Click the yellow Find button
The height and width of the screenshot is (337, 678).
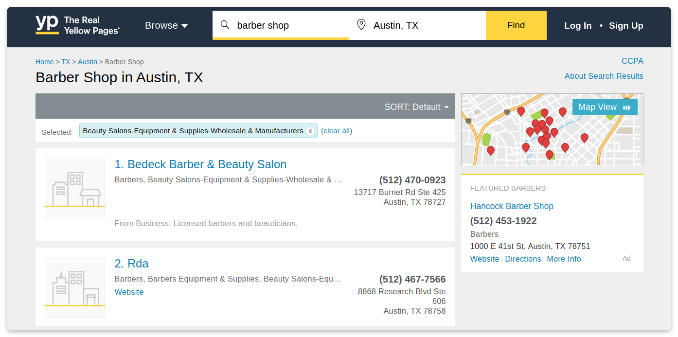[516, 25]
